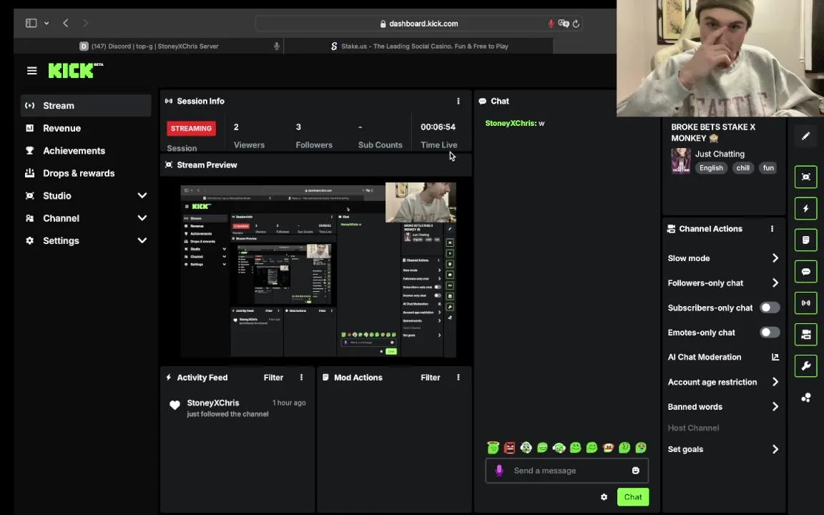Open Mod Actions three-dot menu
824x515 pixels.
pos(458,378)
